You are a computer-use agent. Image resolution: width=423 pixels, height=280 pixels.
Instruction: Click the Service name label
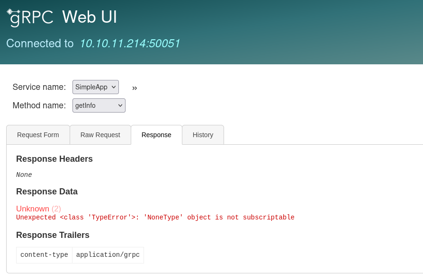[39, 87]
